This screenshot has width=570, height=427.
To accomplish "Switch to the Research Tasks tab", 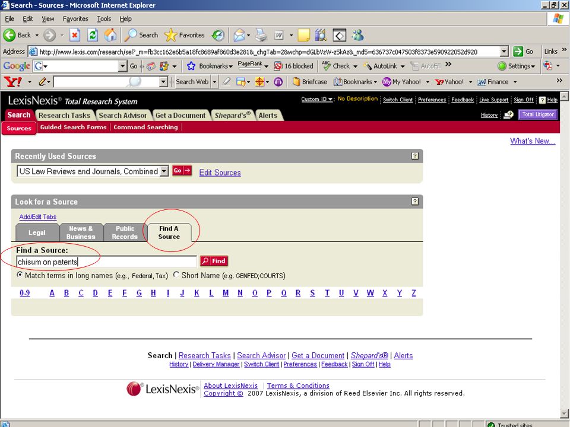I will pos(64,115).
